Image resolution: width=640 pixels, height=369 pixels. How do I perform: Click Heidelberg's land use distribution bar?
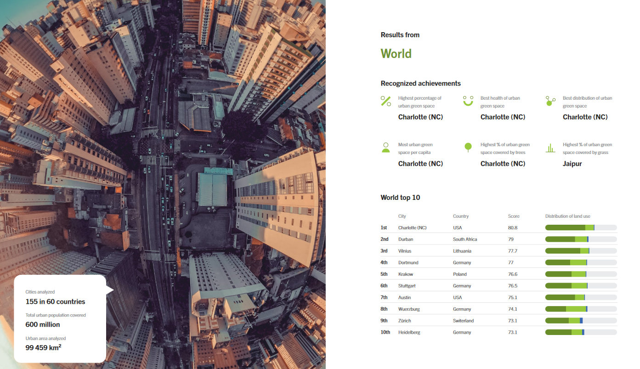(x=581, y=332)
